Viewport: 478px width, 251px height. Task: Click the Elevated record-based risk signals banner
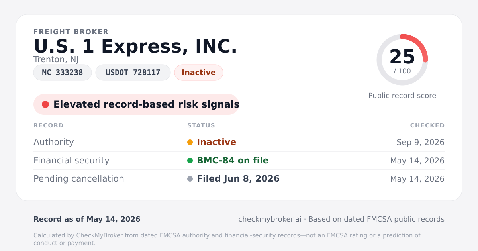click(136, 104)
